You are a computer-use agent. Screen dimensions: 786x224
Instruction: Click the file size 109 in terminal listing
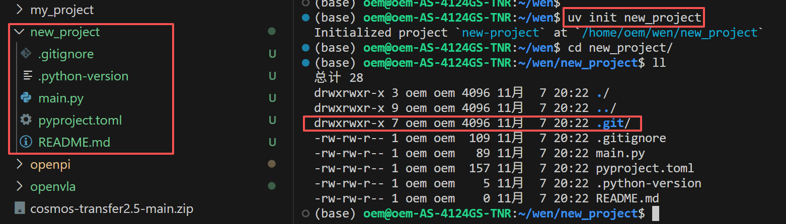[480, 138]
